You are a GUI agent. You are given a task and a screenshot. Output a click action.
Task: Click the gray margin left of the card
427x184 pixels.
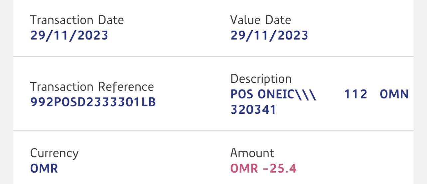click(6, 92)
